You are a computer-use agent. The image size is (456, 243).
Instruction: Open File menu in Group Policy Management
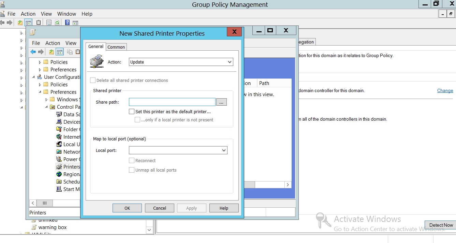pos(12,14)
